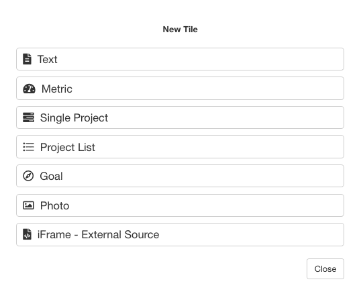Click the picture icon for Photo
The image size is (361, 296).
pyautogui.click(x=28, y=205)
